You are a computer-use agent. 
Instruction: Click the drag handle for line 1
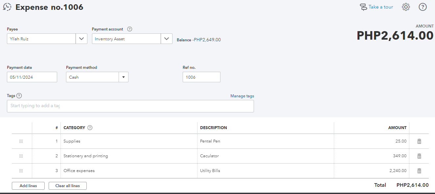pyautogui.click(x=21, y=141)
